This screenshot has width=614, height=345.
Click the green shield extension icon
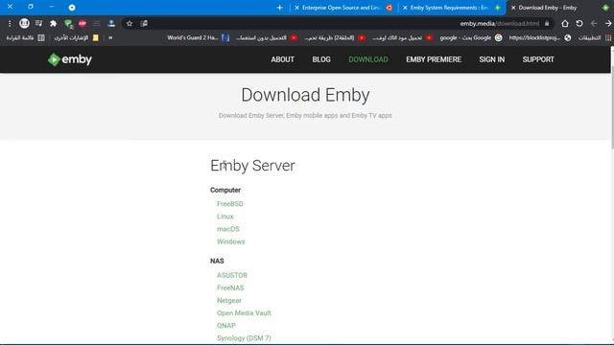(68, 24)
